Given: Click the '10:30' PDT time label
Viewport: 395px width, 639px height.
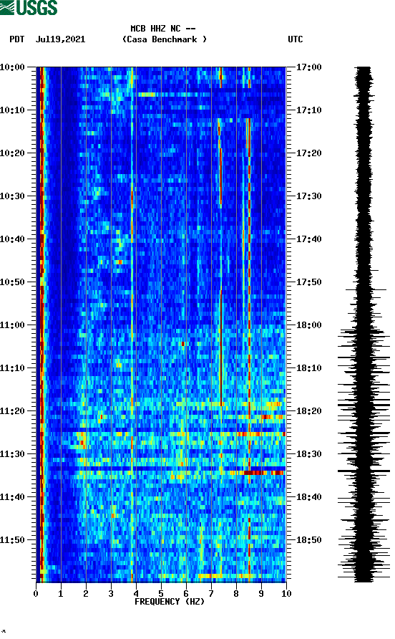Looking at the screenshot, I should [12, 196].
